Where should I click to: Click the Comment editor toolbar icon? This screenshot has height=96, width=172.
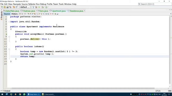(55, 14)
